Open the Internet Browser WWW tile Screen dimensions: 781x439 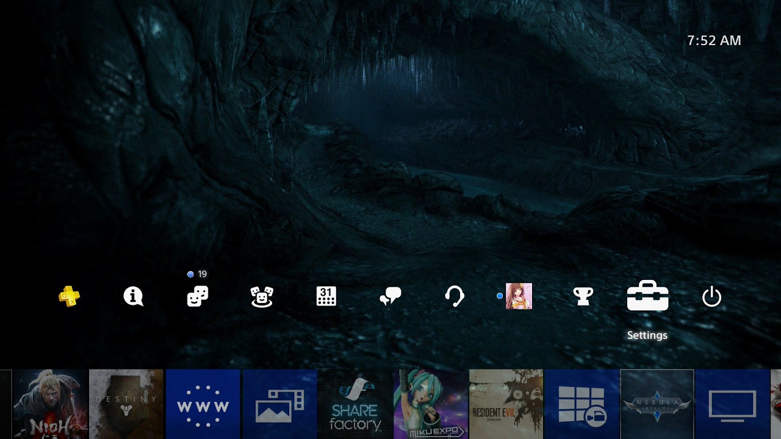pos(203,402)
